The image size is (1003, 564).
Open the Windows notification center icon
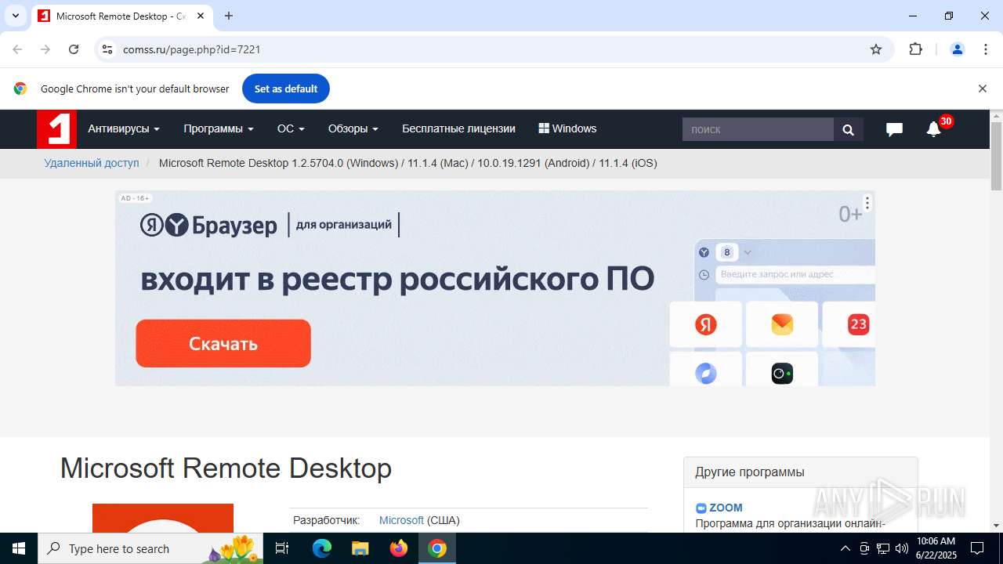click(x=977, y=548)
